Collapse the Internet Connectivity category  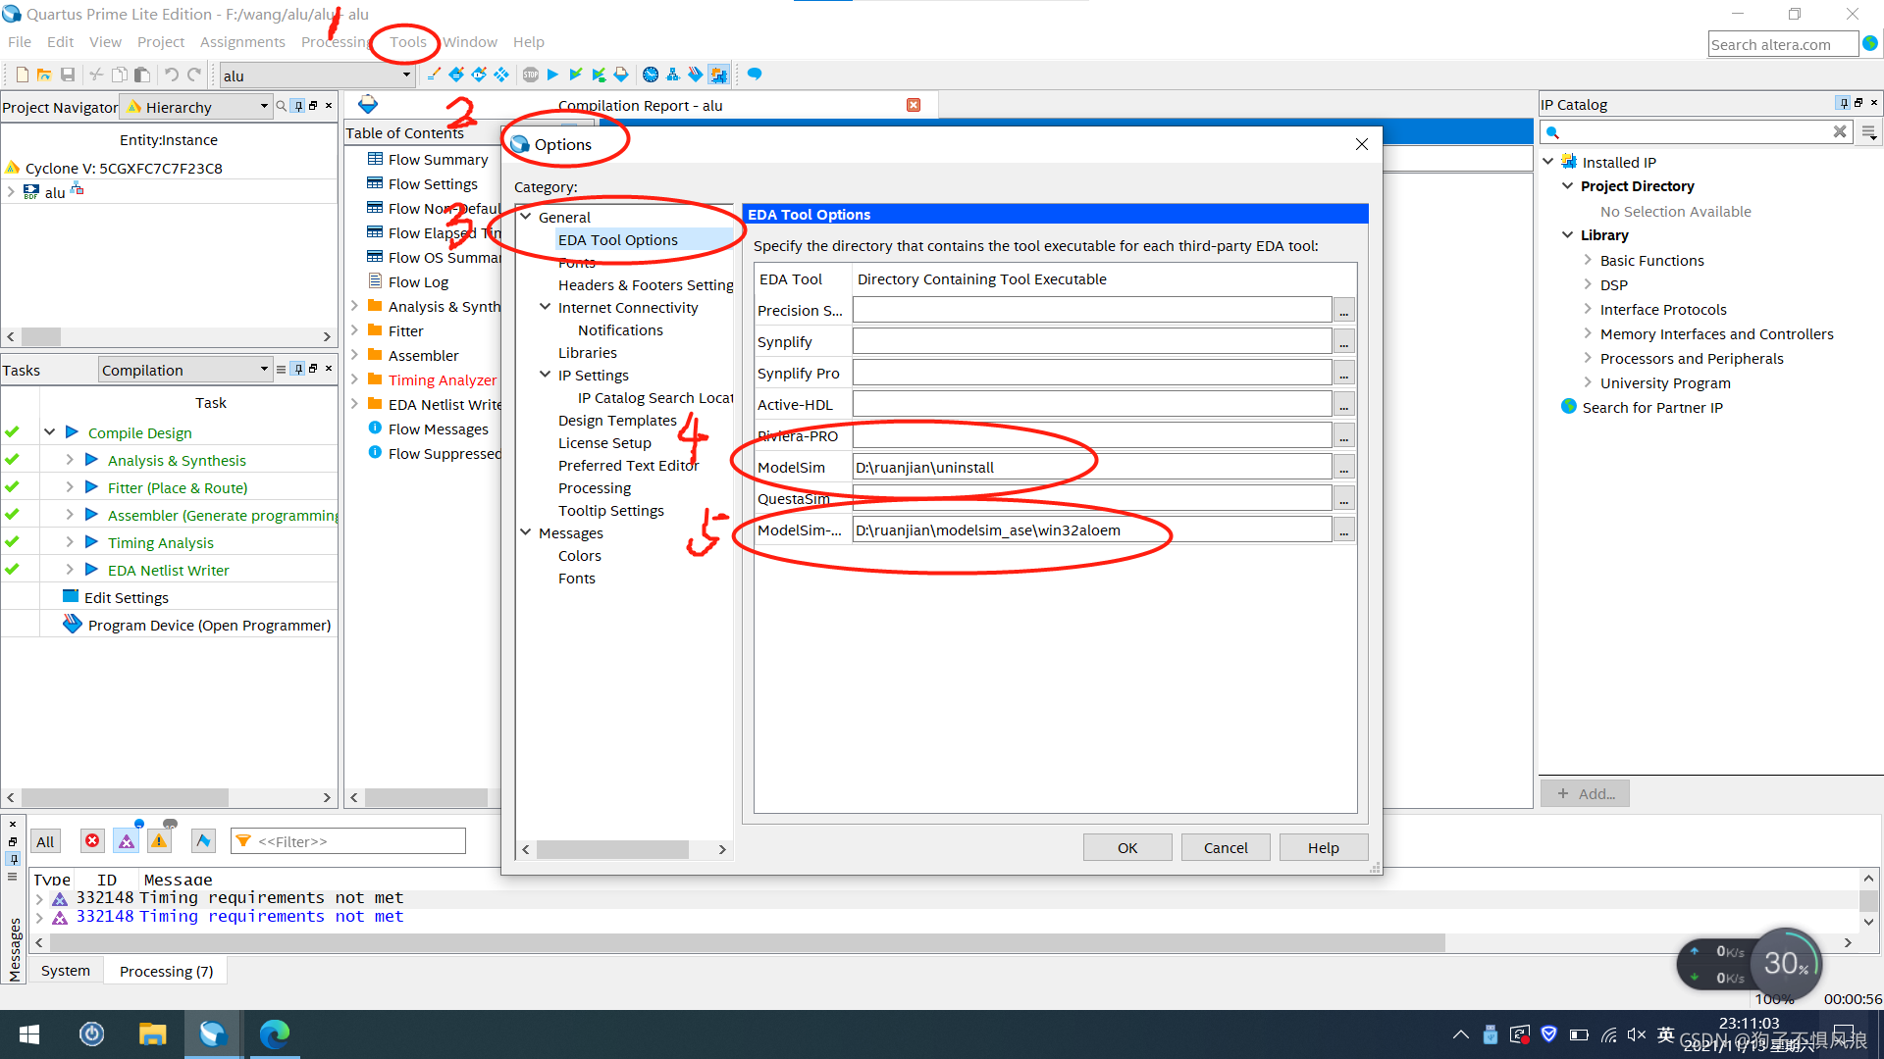click(x=545, y=307)
